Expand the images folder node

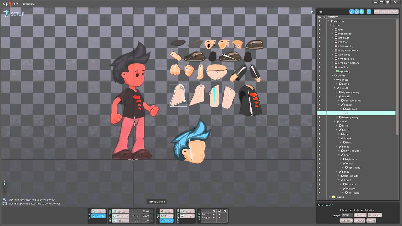pyautogui.click(x=330, y=197)
